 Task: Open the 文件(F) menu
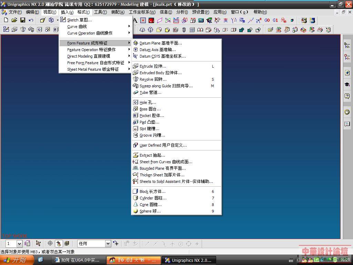click(x=15, y=12)
